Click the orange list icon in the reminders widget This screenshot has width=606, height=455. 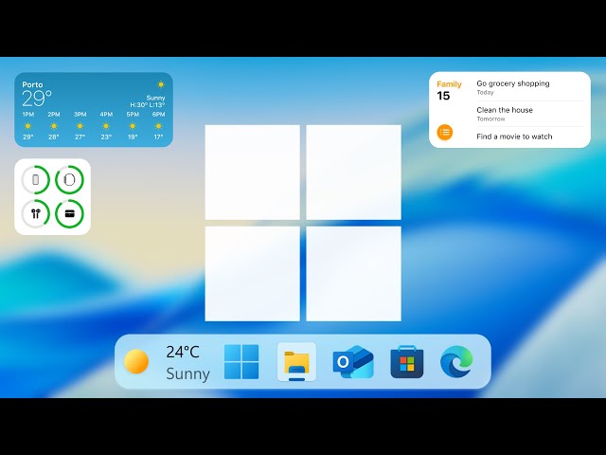(x=445, y=133)
